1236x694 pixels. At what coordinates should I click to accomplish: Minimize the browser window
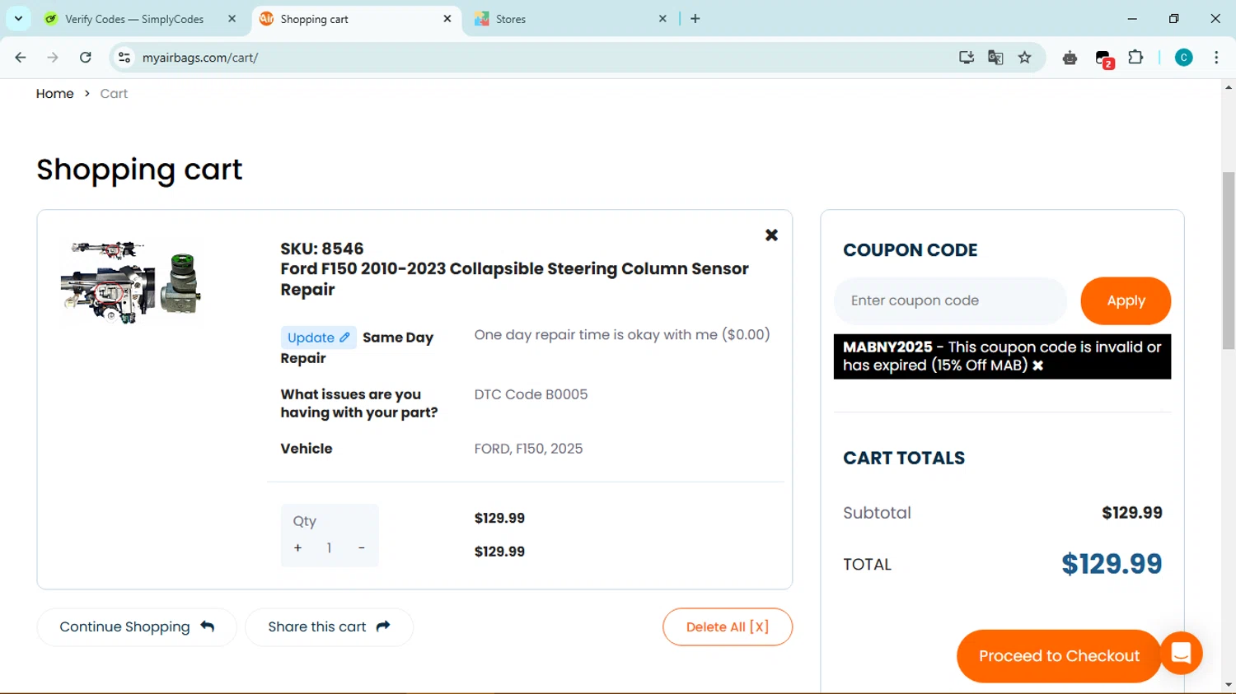(1132, 18)
